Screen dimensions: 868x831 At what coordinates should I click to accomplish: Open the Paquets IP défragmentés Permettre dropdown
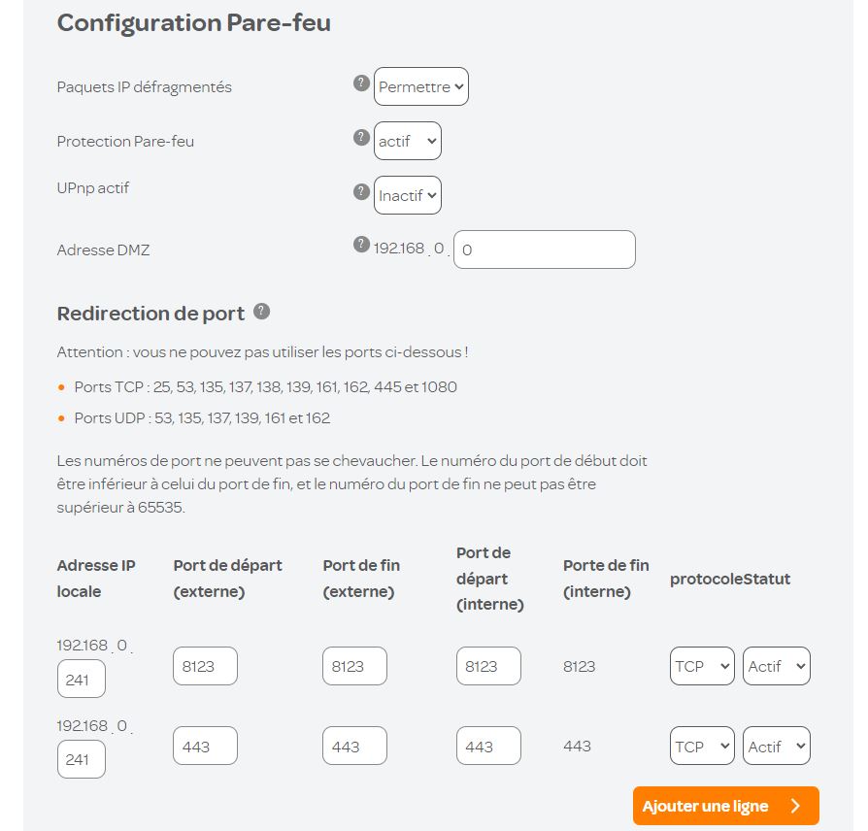click(x=421, y=86)
